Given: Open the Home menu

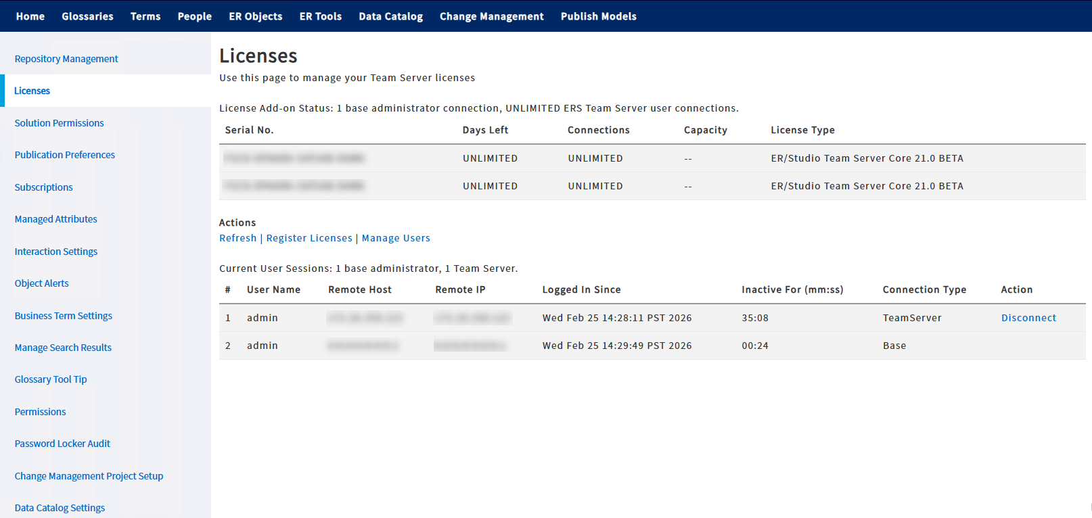Looking at the screenshot, I should tap(30, 16).
